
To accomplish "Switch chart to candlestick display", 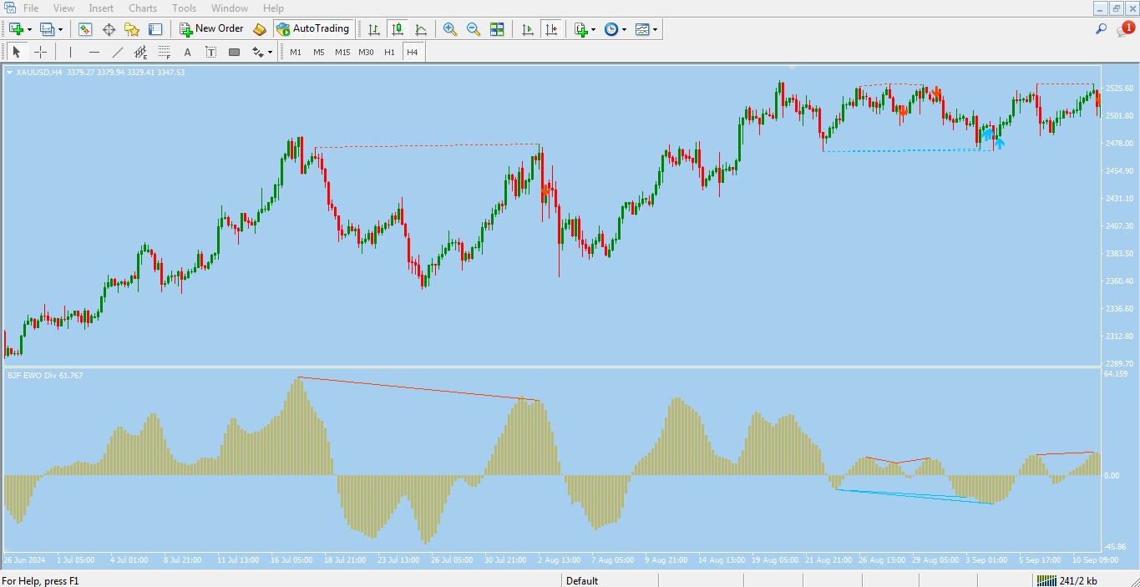I will [397, 28].
